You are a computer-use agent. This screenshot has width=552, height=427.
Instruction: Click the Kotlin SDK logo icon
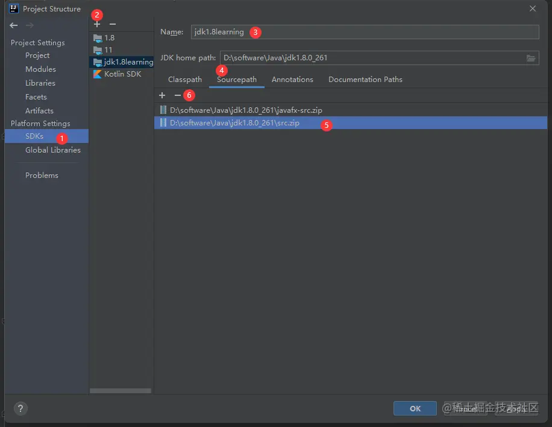[x=98, y=74]
